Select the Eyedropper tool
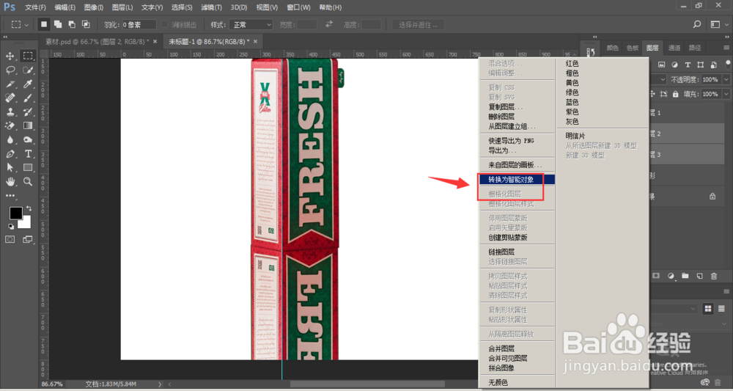 28,84
